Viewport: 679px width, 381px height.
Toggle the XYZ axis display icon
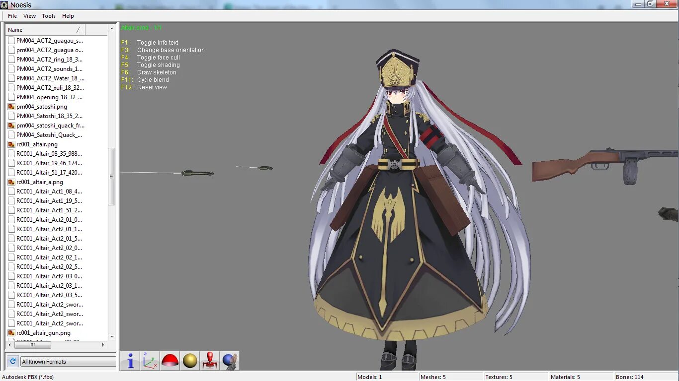pos(150,361)
